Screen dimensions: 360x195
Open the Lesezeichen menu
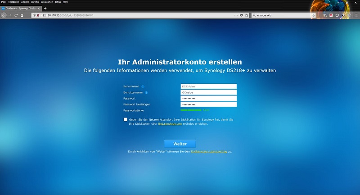tap(47, 2)
